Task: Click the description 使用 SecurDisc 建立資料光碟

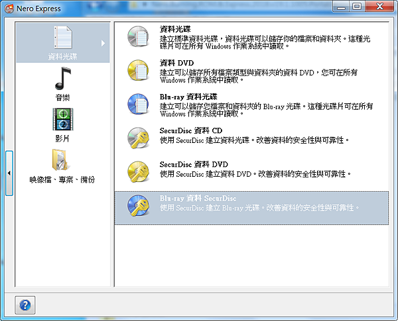Action: [255, 140]
